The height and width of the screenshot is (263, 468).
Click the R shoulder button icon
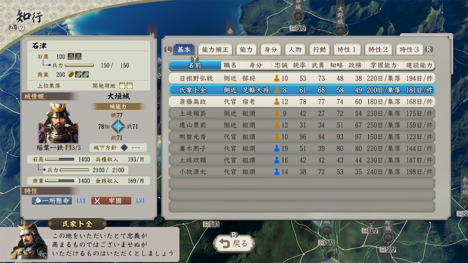pyautogui.click(x=429, y=49)
